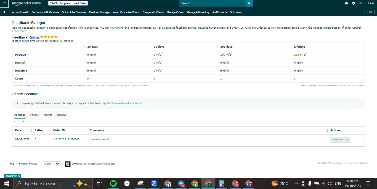
Task: Click the bookmark flag icon
Action: click(4, 12)
